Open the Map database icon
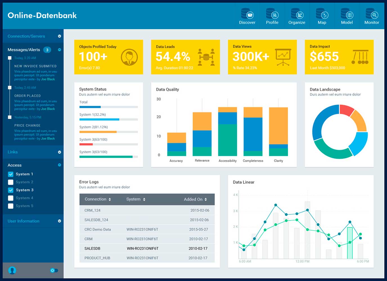Image resolution: width=387 pixels, height=281 pixels. pyautogui.click(x=322, y=13)
